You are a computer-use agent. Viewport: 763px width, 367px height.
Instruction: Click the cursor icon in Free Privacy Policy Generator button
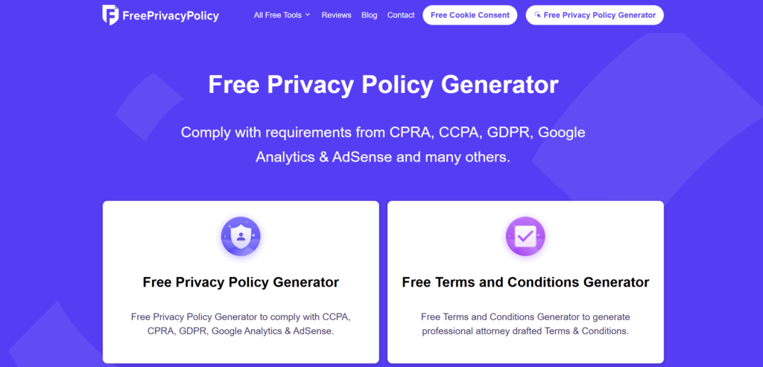pos(538,15)
